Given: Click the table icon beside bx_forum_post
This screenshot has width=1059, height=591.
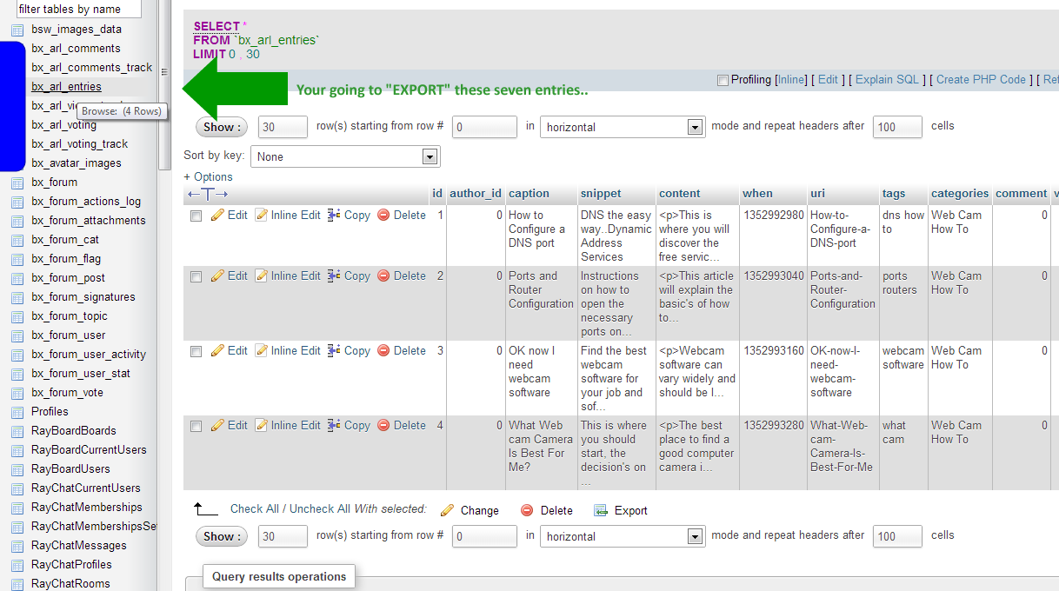Looking at the screenshot, I should pos(17,278).
